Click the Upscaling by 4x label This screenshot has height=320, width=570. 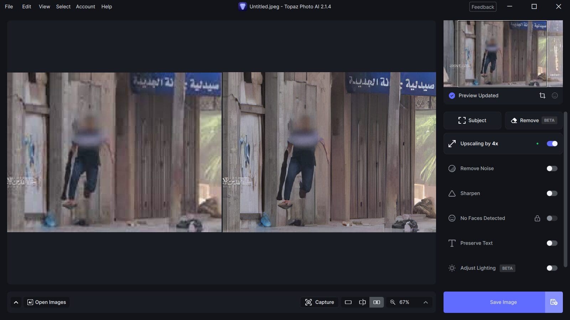click(x=479, y=144)
